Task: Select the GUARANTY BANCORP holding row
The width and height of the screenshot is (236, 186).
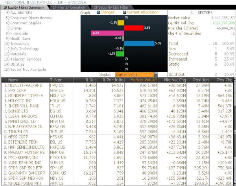Action: tap(117, 173)
